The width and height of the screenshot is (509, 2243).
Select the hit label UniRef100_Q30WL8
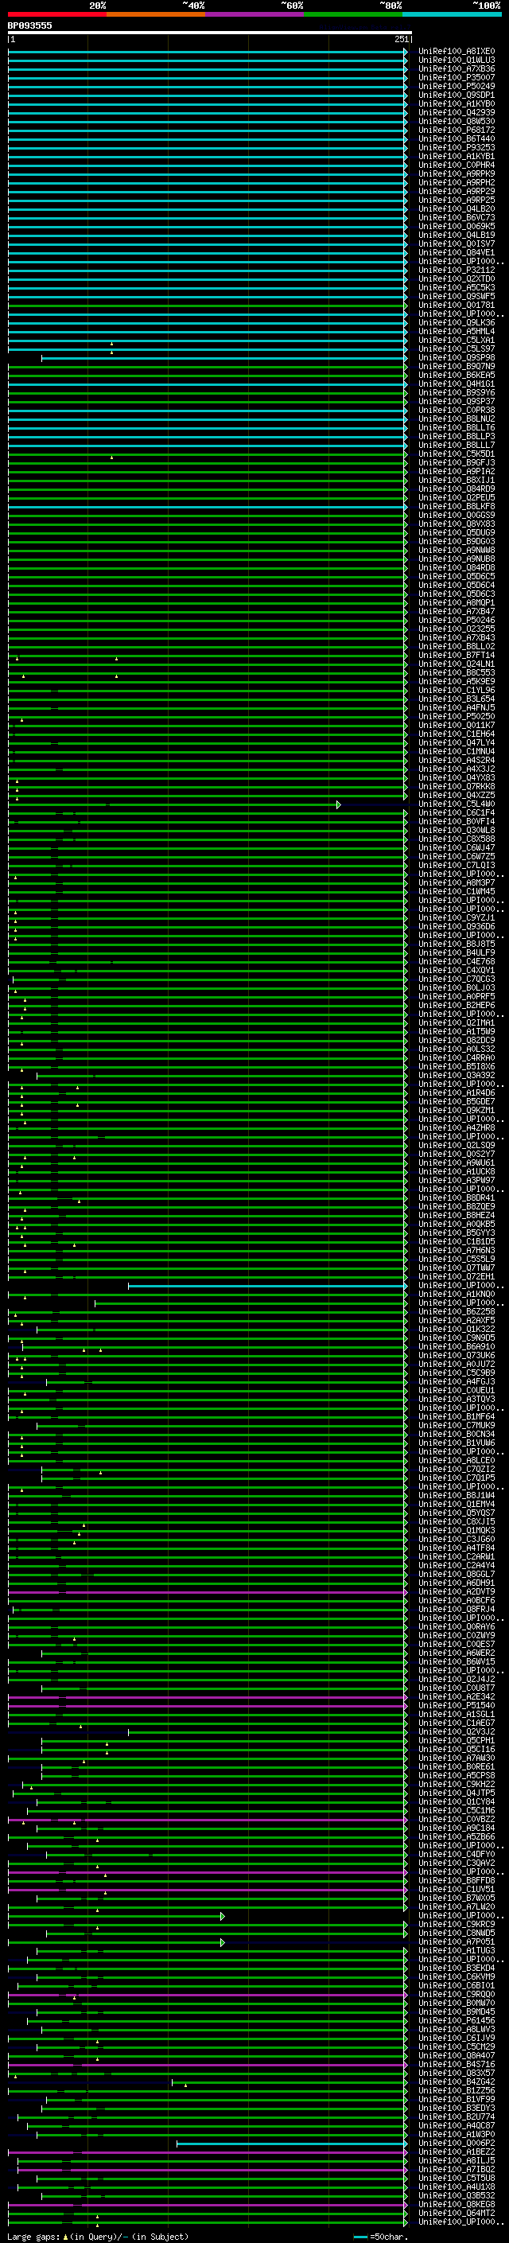457,830
